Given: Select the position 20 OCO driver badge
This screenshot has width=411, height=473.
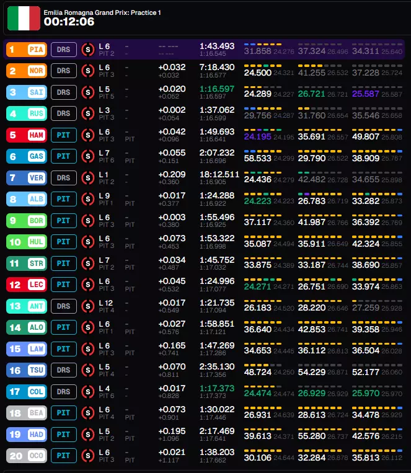Looking at the screenshot, I should click(27, 456).
